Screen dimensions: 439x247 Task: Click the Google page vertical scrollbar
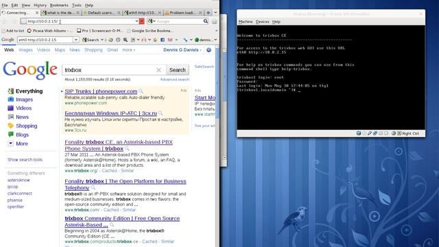[x=217, y=145]
